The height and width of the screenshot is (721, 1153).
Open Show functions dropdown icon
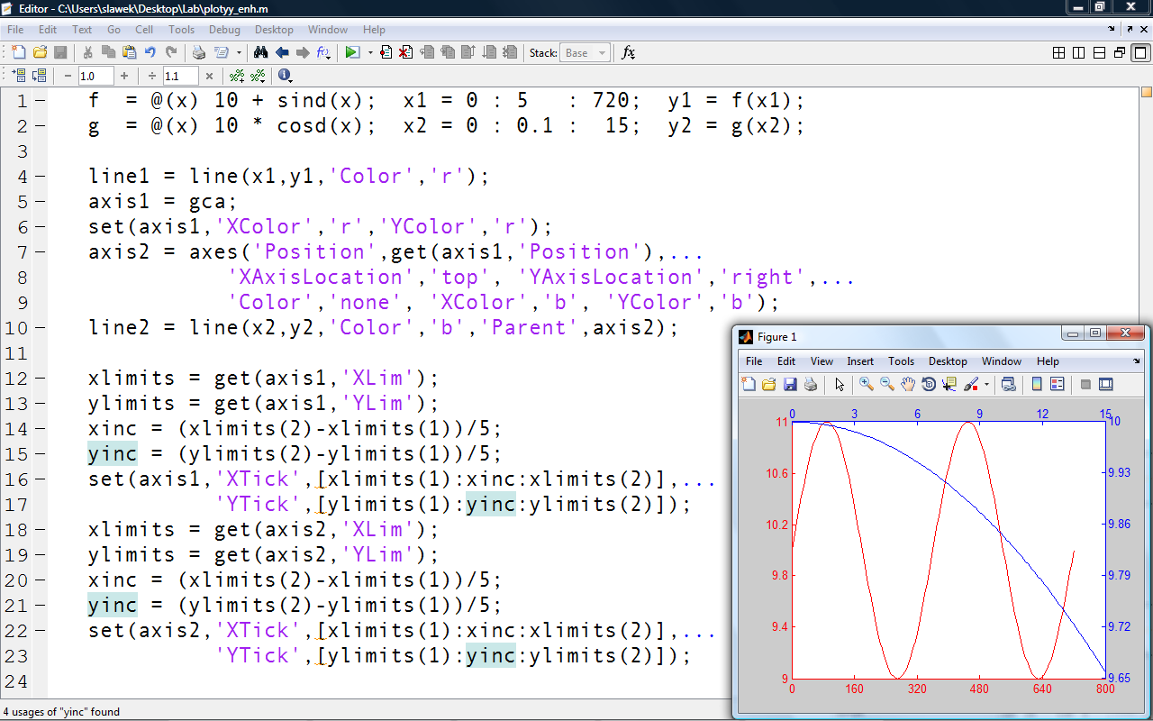(x=323, y=52)
